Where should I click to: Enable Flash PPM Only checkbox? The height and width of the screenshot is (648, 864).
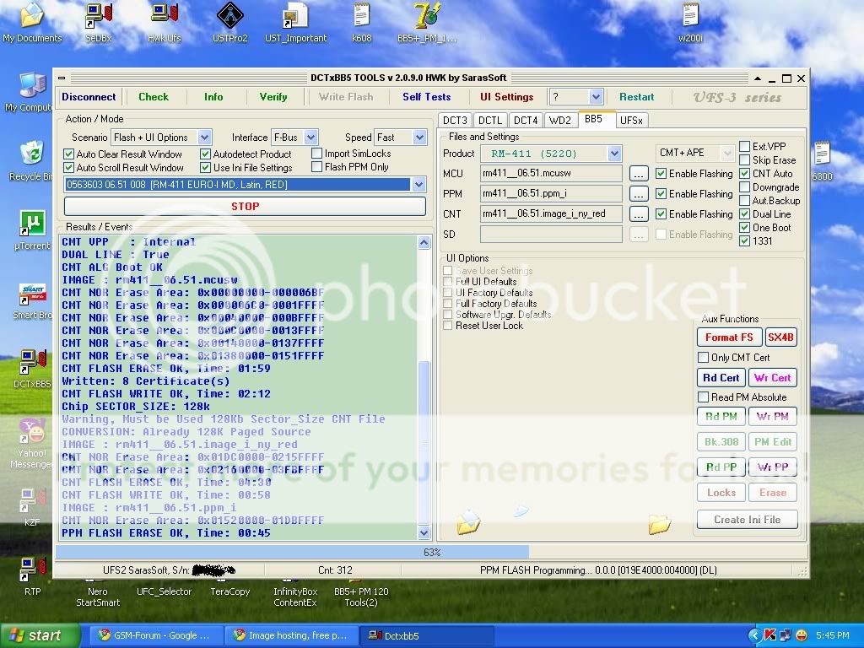coord(317,166)
